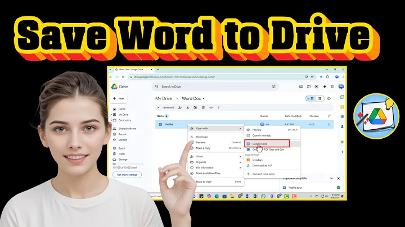Open Excel from the taskbar
Image resolution: width=405 pixels, height=227 pixels.
(x=255, y=196)
